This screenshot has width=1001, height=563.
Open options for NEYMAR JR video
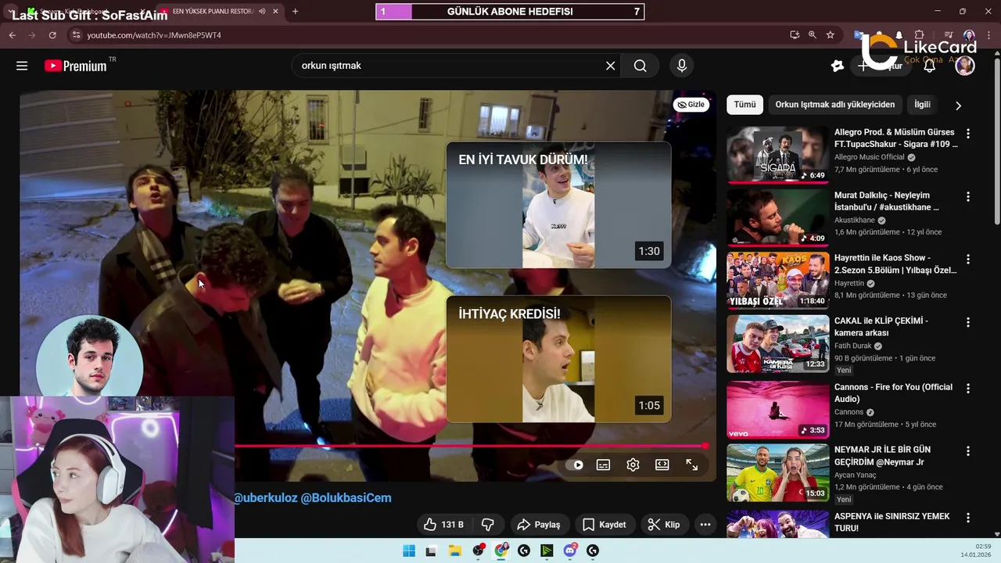pos(968,451)
